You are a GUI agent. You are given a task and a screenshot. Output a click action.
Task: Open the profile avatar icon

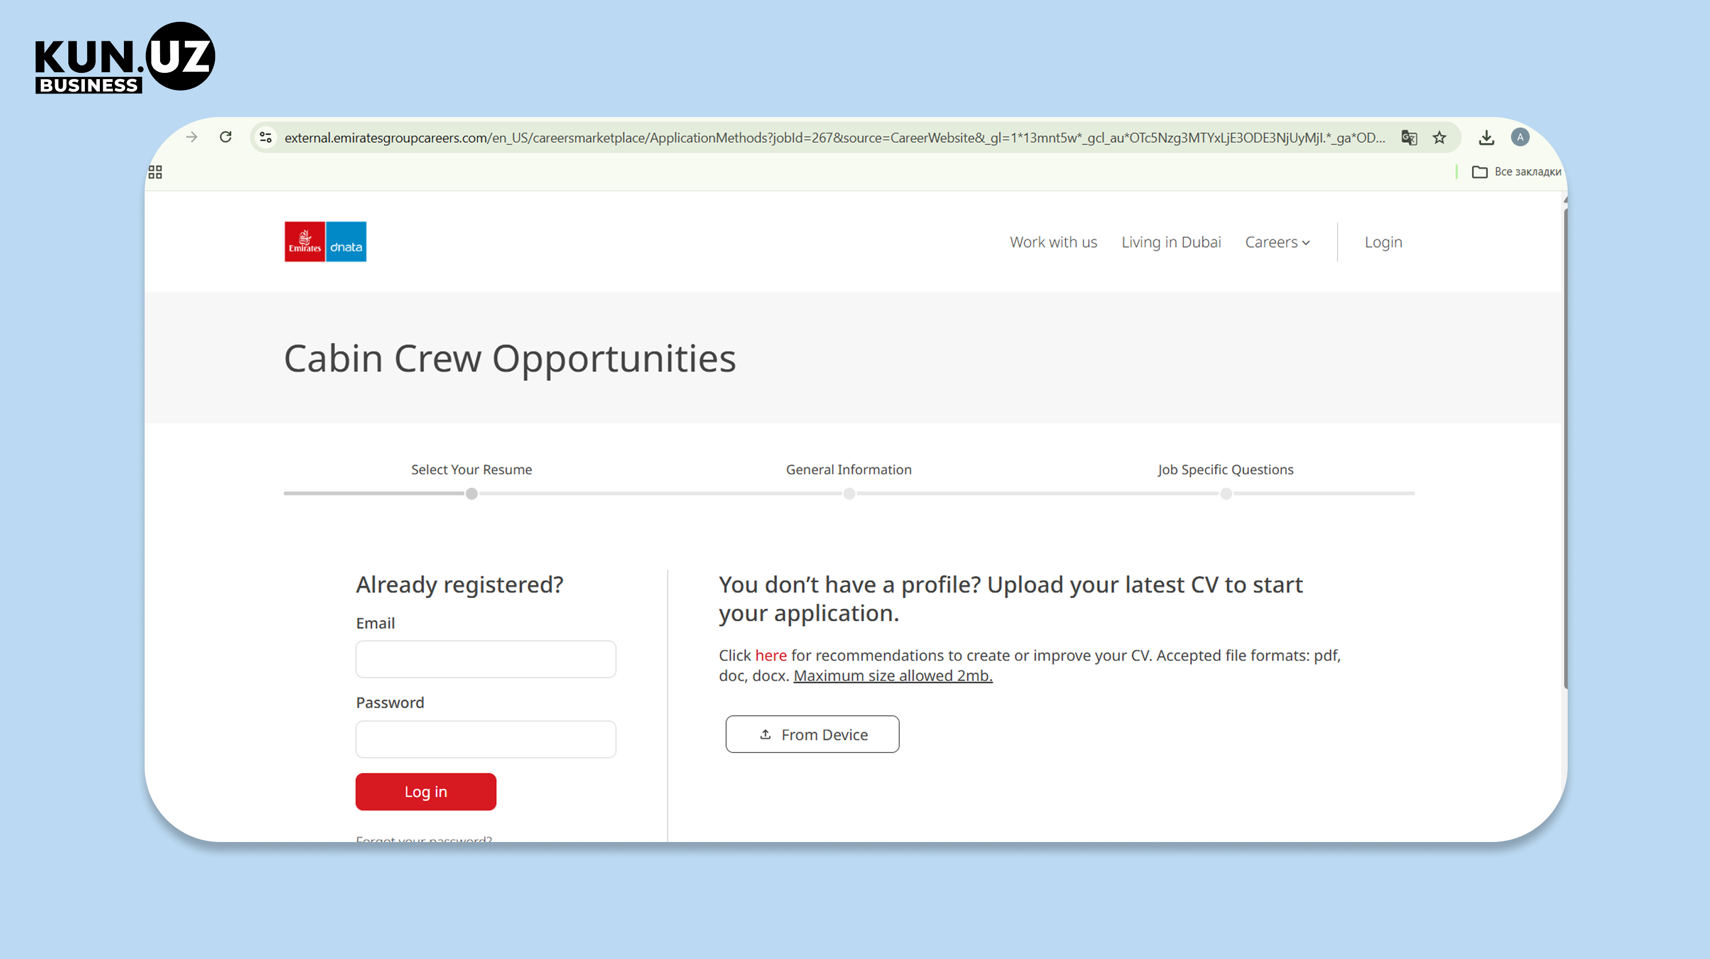[1520, 138]
